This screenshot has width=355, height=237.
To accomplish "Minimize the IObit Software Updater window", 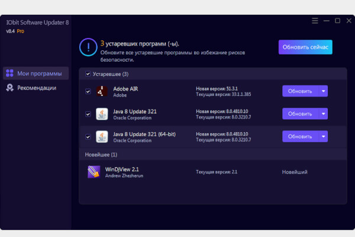I will [326, 21].
